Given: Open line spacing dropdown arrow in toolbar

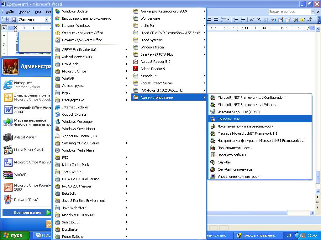Looking at the screenshot, I should coord(228,20).
